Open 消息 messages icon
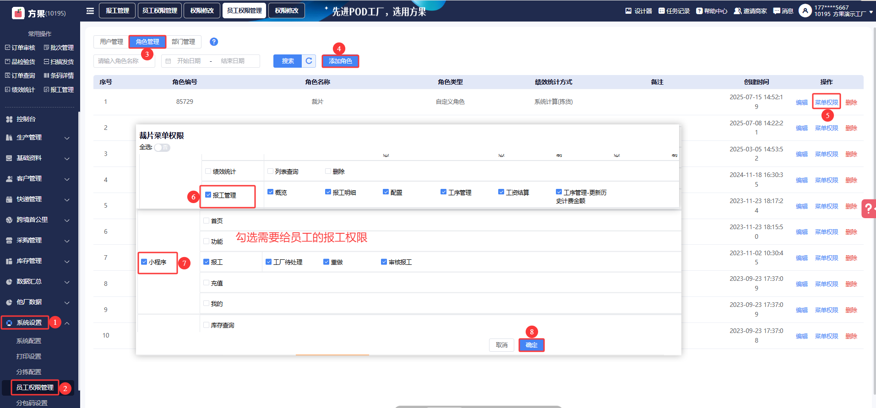This screenshot has height=408, width=876. click(777, 11)
